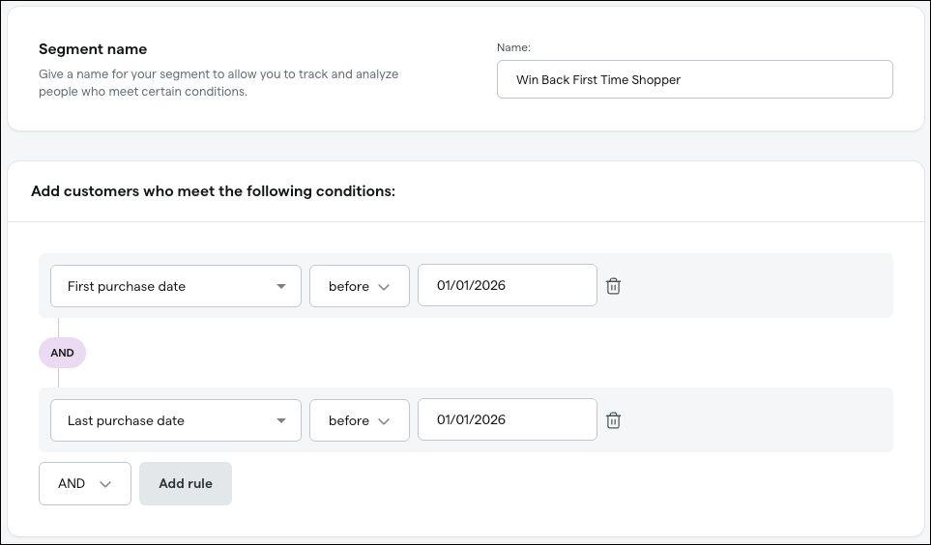Viewport: 931px width, 545px height.
Task: Edit the Last purchase date value 01/01/2026
Action: tap(507, 419)
